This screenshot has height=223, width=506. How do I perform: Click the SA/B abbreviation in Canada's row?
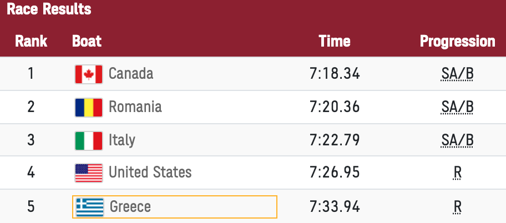457,74
